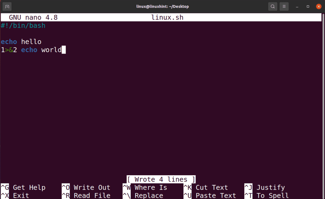This screenshot has width=325, height=199.
Task: Click the terminal window app icon top-left
Action: pos(7,6)
